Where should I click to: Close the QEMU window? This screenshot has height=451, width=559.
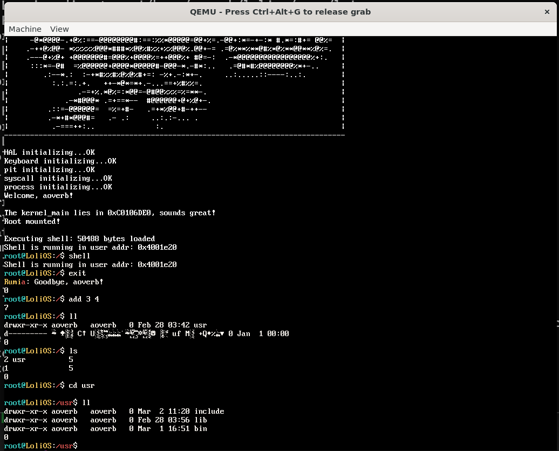(x=547, y=11)
